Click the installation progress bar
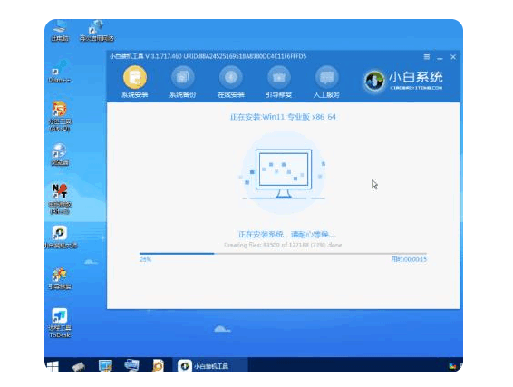The height and width of the screenshot is (387, 513). coord(283,253)
